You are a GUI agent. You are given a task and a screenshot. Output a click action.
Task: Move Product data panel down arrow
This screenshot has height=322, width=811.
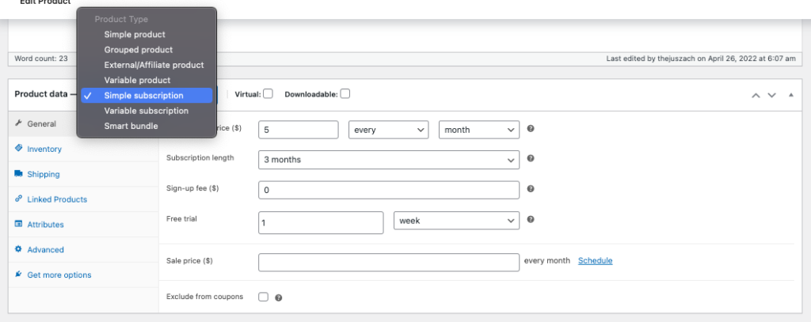[x=771, y=95]
